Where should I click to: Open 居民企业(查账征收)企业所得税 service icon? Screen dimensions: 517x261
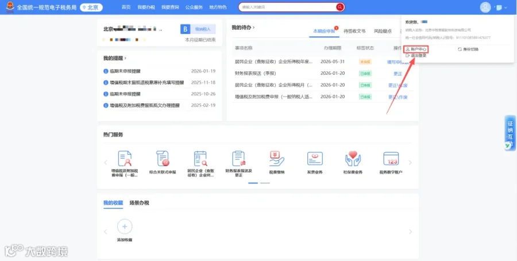coord(200,159)
